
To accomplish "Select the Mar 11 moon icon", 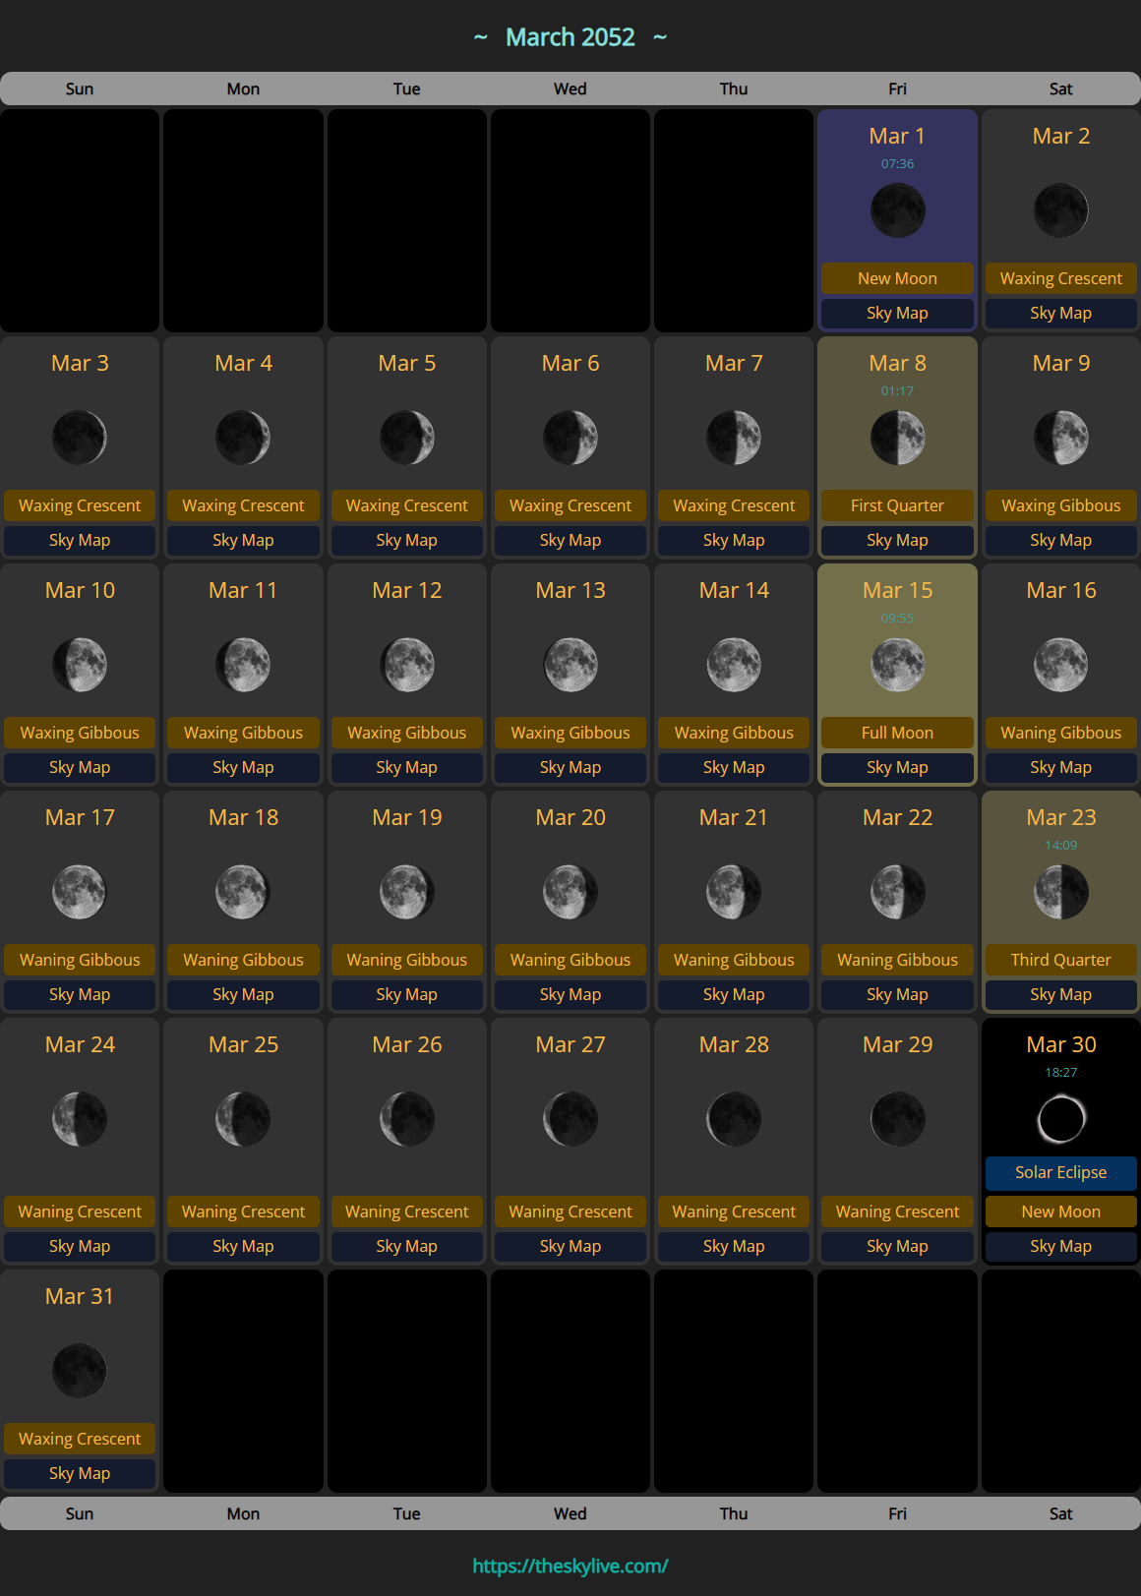I will point(243,665).
